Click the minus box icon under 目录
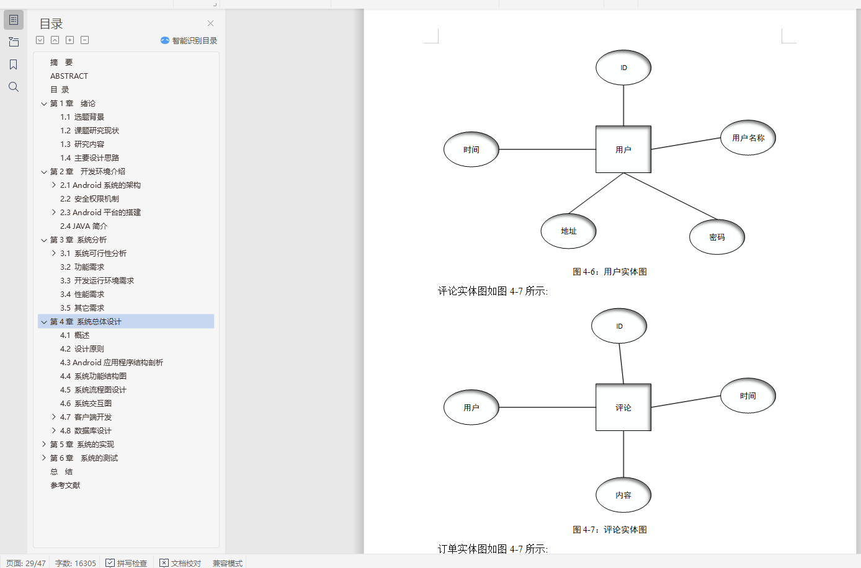The width and height of the screenshot is (861, 568). pyautogui.click(x=85, y=40)
